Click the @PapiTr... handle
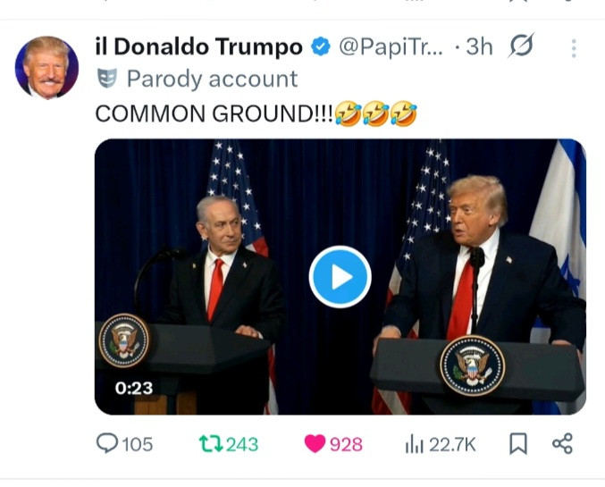This screenshot has width=605, height=487. 391,47
